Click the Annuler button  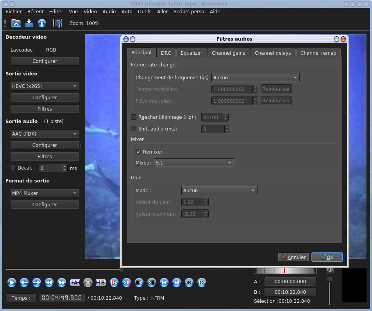point(293,257)
